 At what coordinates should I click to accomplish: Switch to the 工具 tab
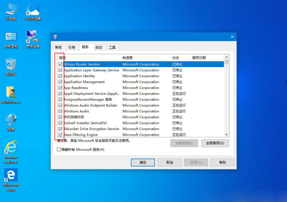tap(112, 47)
